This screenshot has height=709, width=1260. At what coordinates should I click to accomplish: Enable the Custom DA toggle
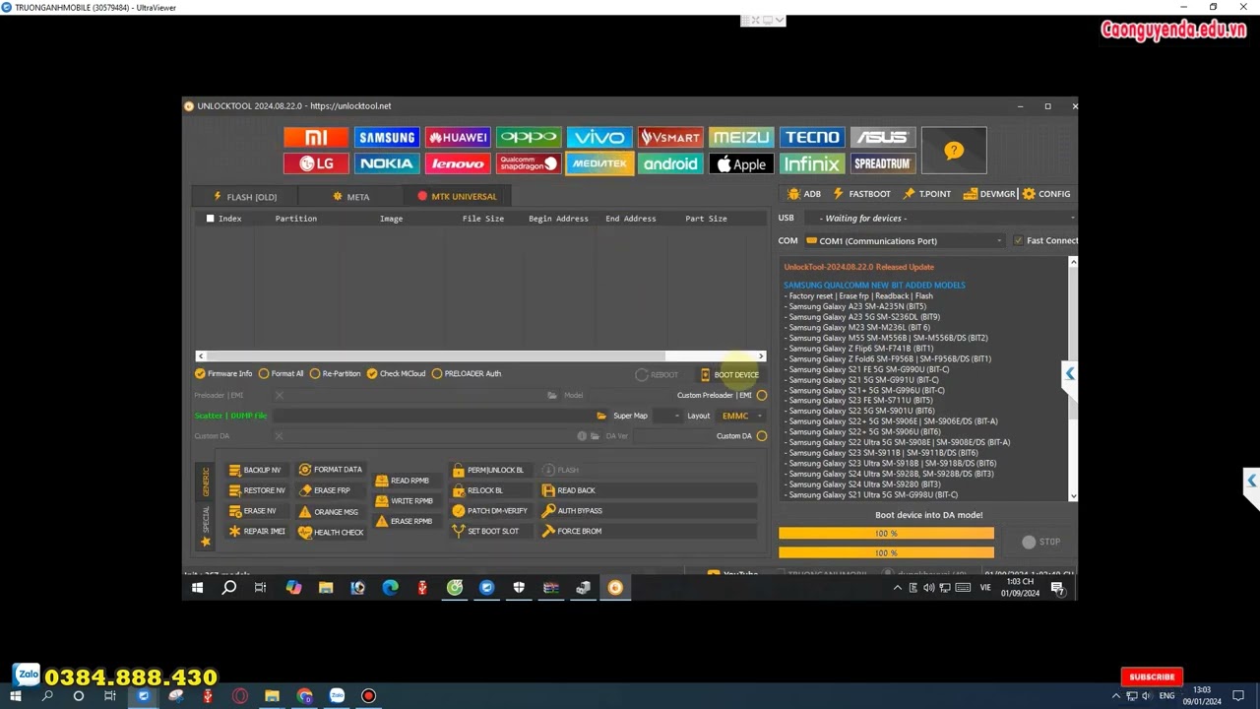point(762,436)
